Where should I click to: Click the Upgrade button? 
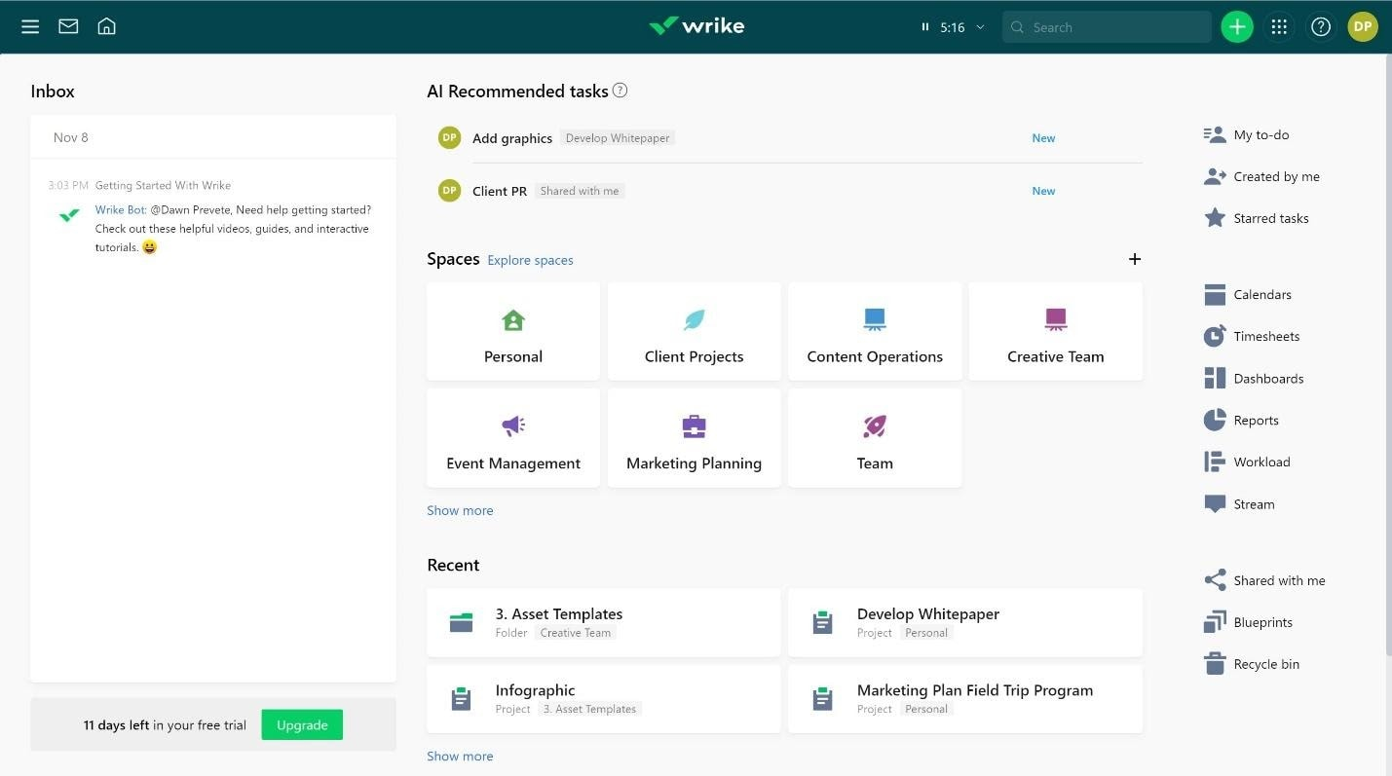pos(302,724)
